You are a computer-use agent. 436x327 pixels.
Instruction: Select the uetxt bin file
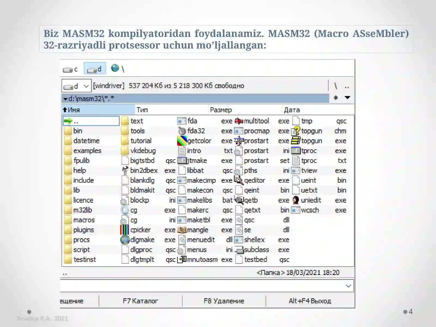point(319,190)
